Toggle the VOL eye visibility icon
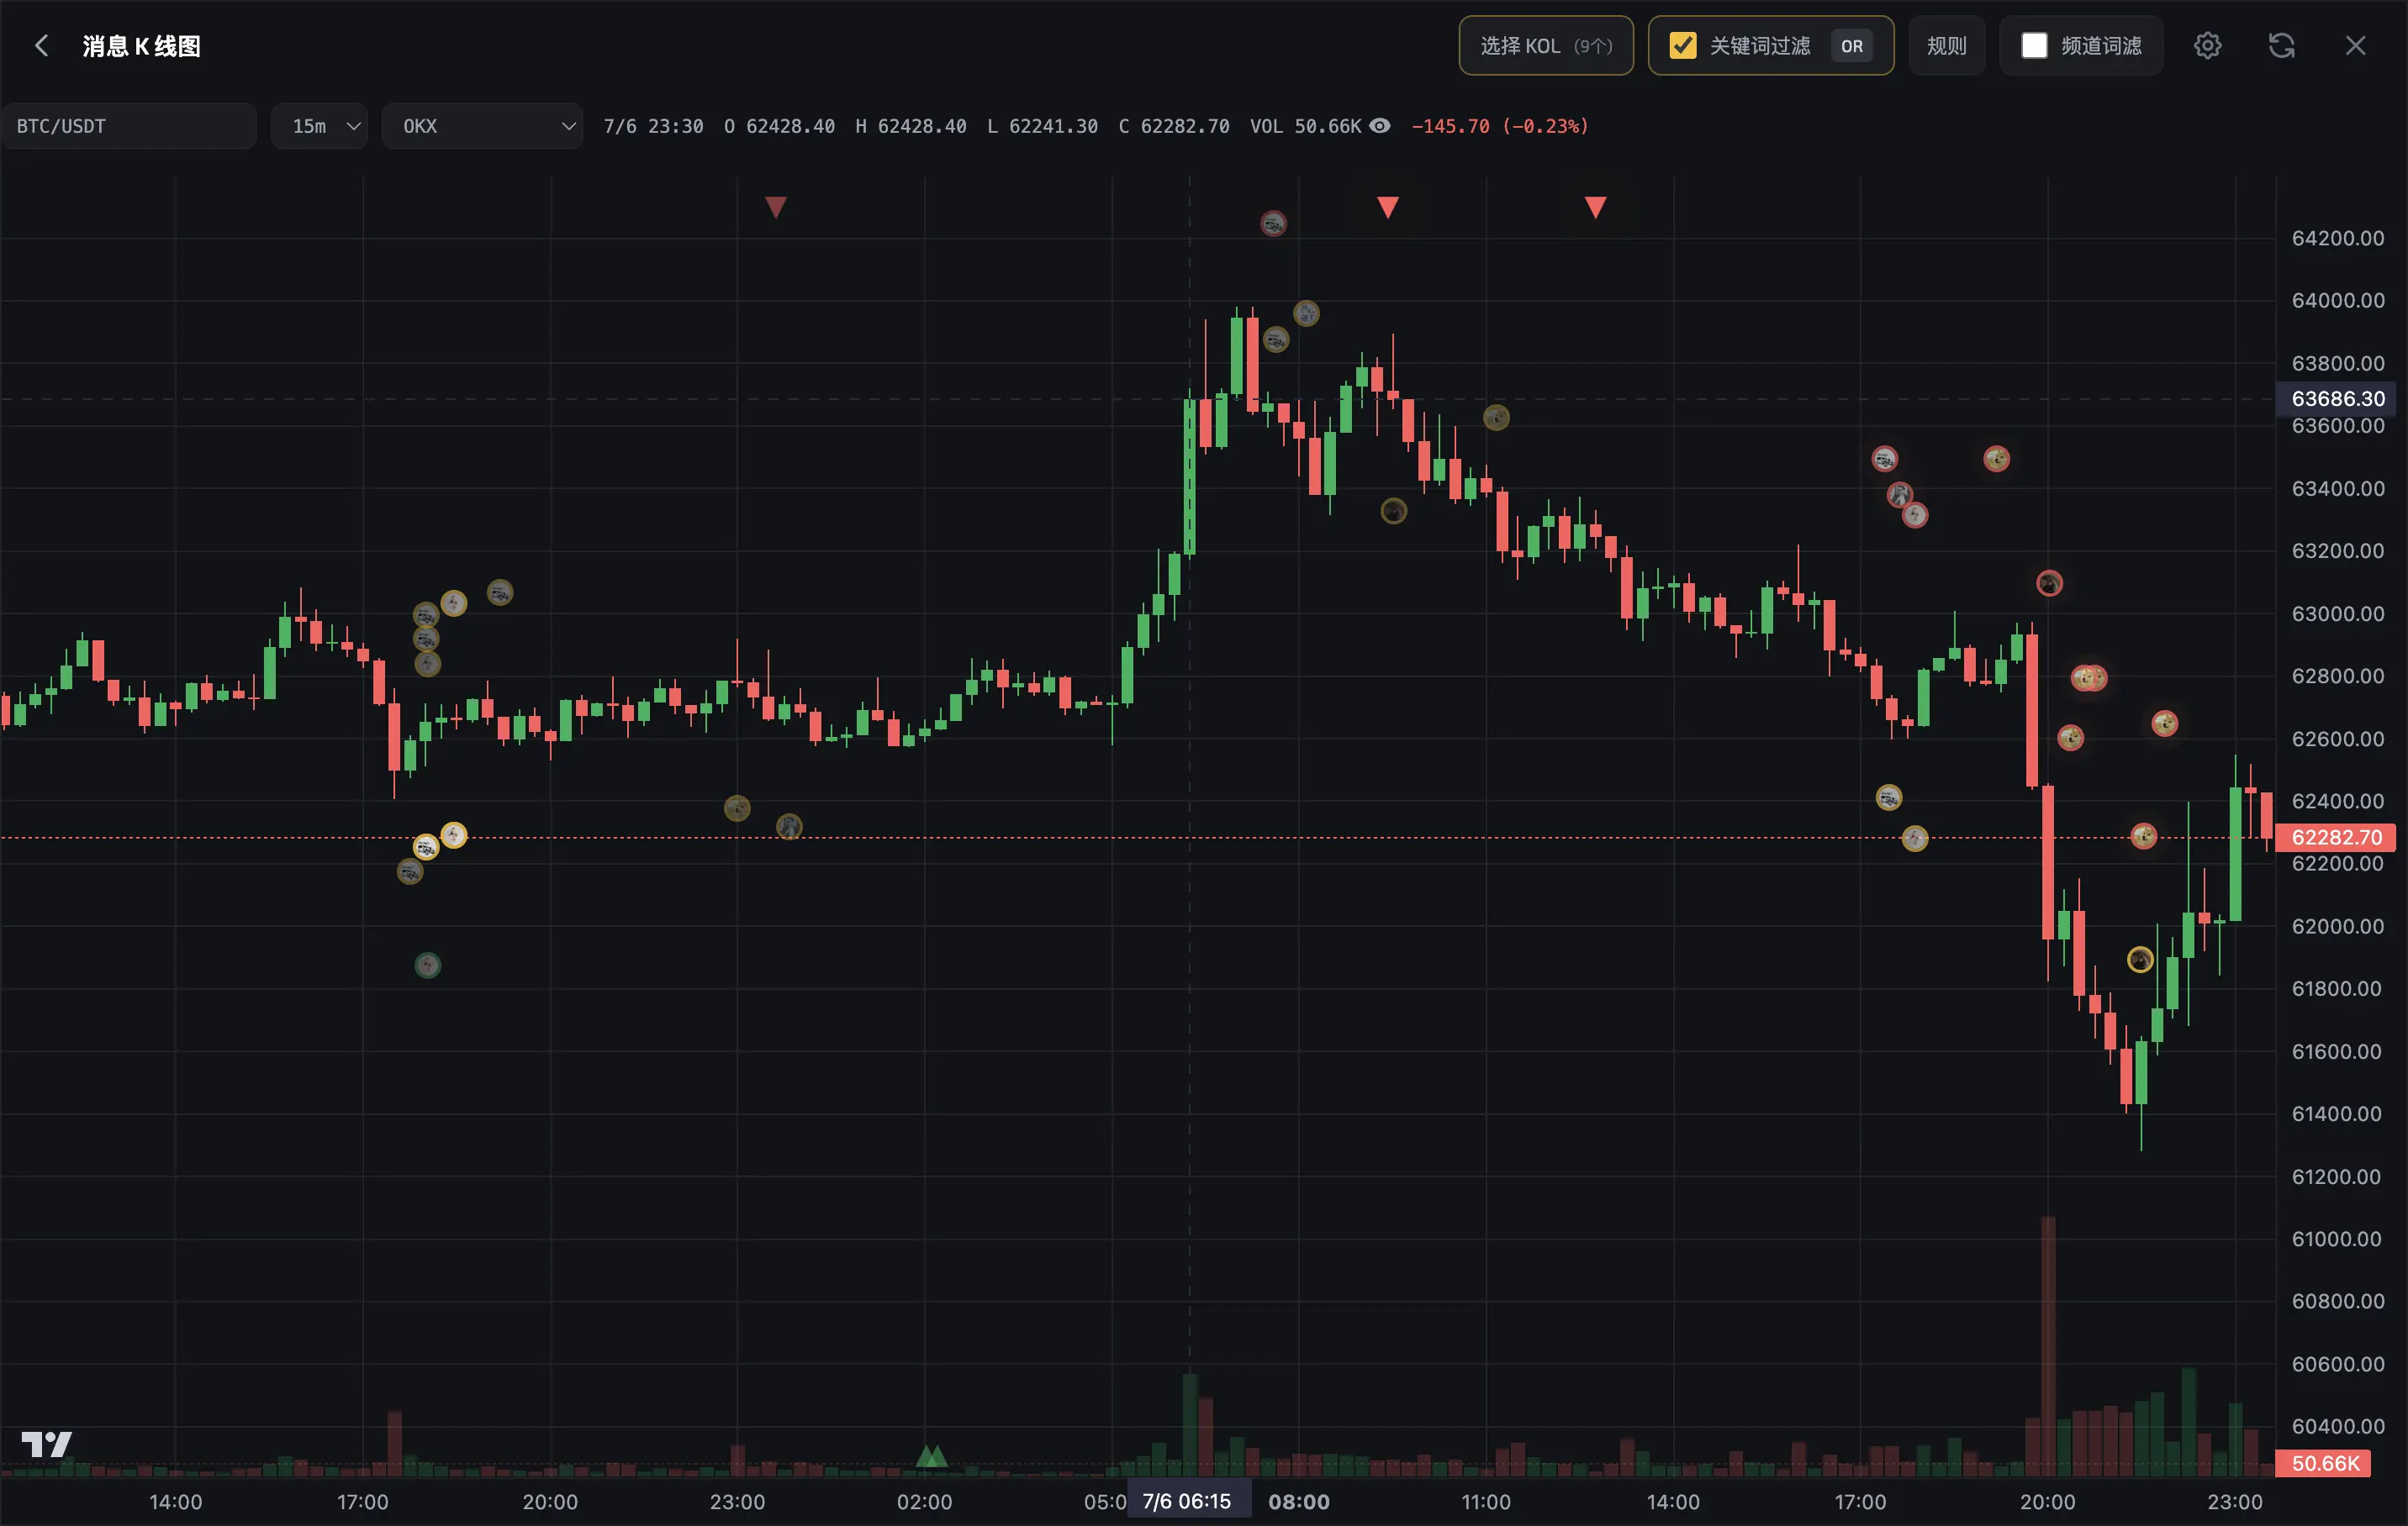 pyautogui.click(x=1379, y=126)
